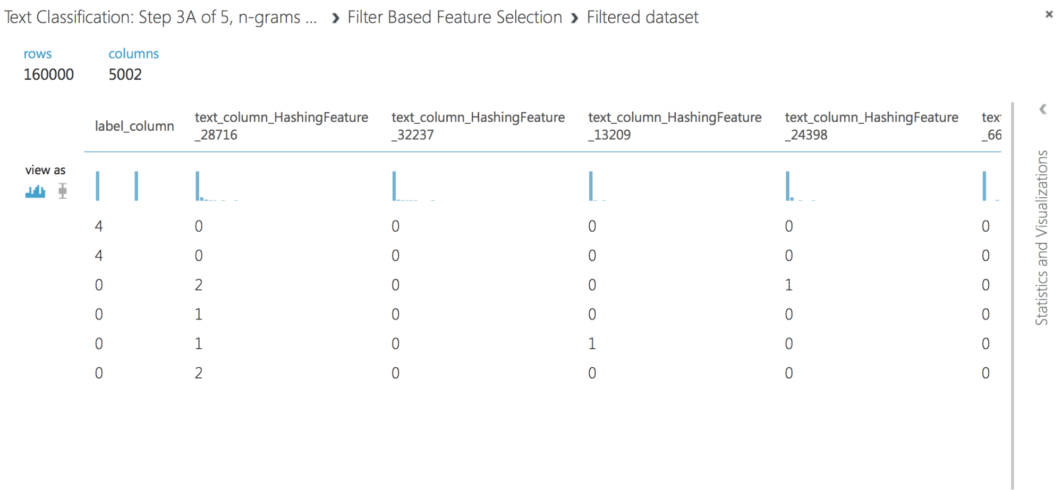Open Text Classification Step 3A breadcrumb

[160, 17]
